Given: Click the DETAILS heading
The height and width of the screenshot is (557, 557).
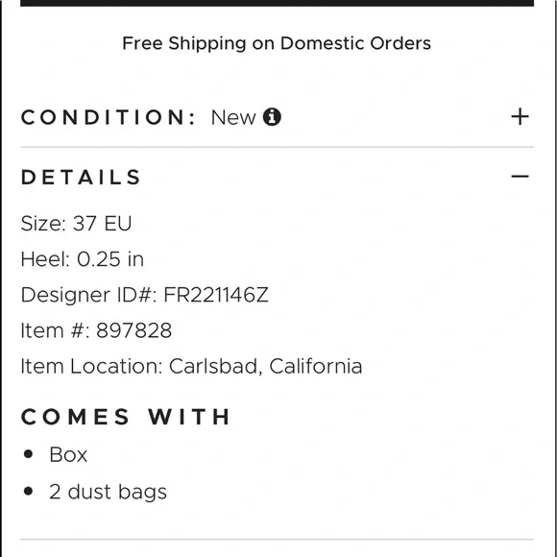Looking at the screenshot, I should pyautogui.click(x=81, y=177).
